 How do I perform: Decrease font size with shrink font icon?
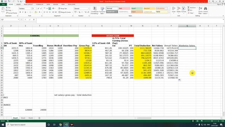[41, 8]
